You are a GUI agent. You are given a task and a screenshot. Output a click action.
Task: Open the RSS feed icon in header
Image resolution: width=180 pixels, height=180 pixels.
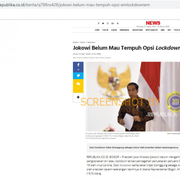[118, 23]
